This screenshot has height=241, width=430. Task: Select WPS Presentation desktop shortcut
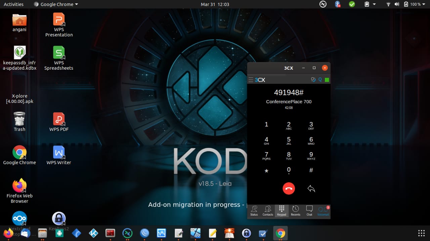tap(59, 25)
